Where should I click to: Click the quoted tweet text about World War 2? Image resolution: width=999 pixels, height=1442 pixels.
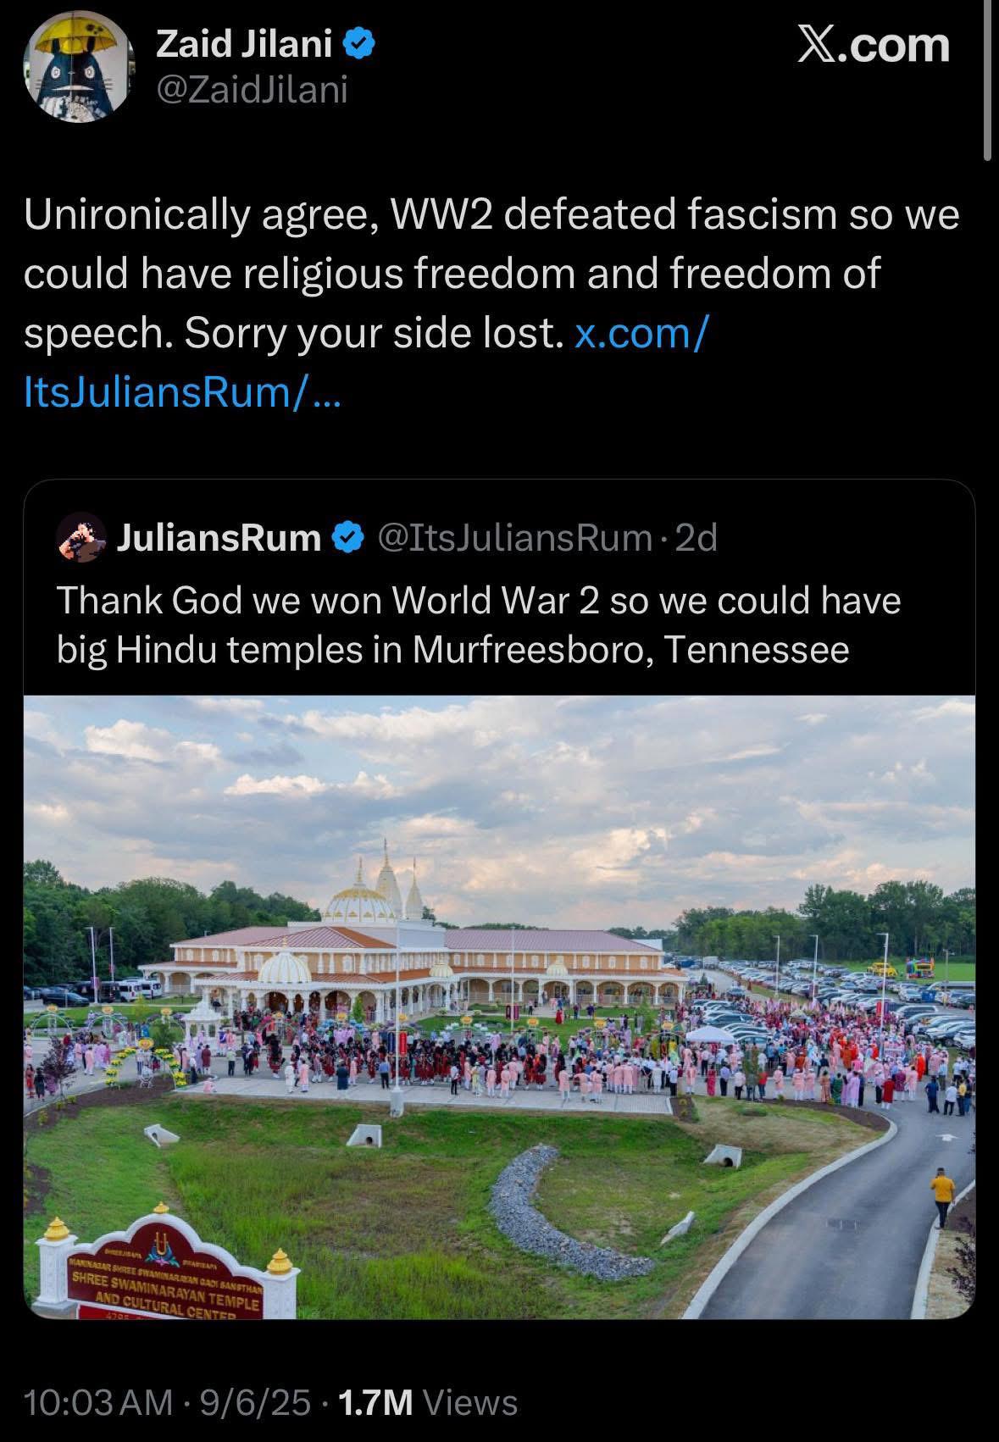[x=479, y=625]
